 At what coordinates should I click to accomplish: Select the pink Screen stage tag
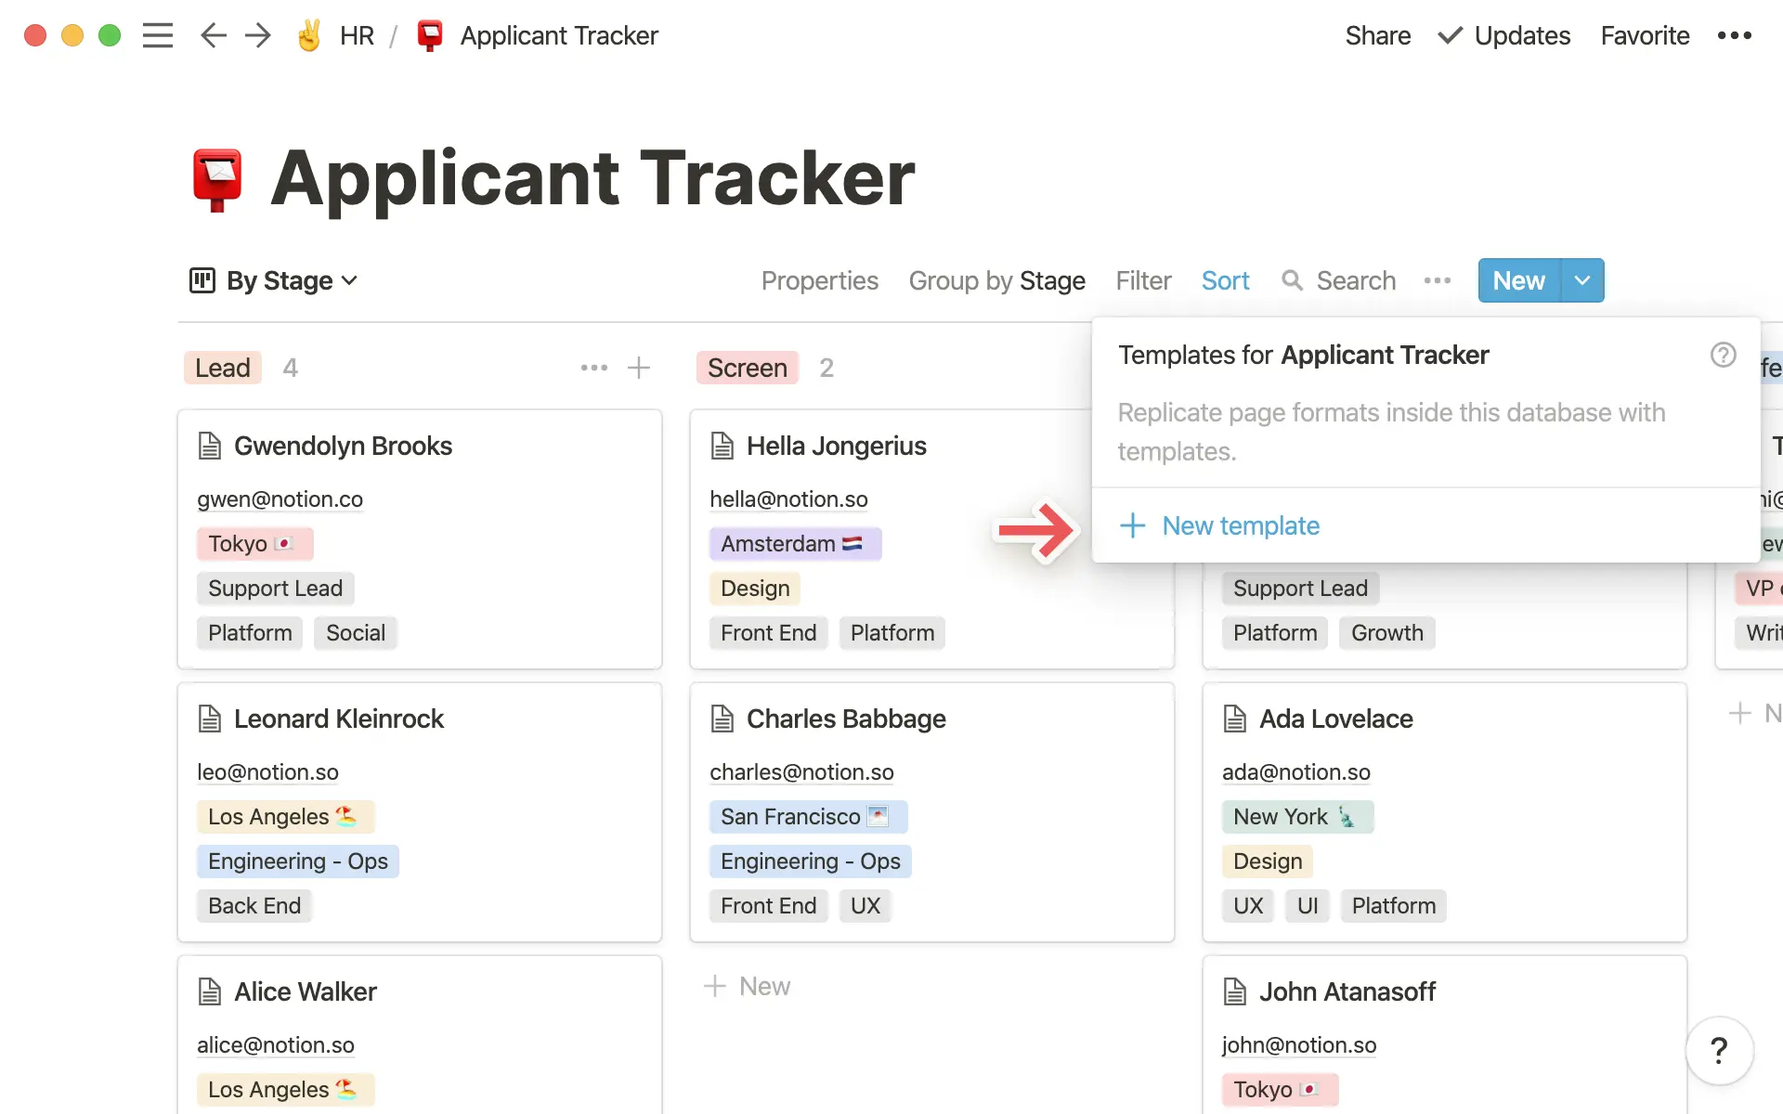(x=747, y=368)
